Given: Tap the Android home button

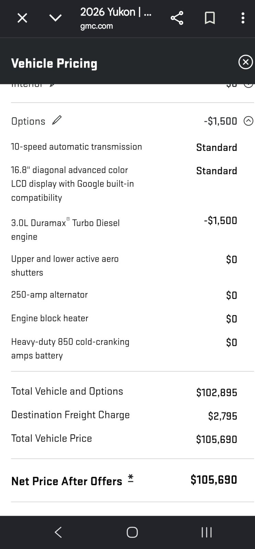Looking at the screenshot, I should (x=132, y=532).
